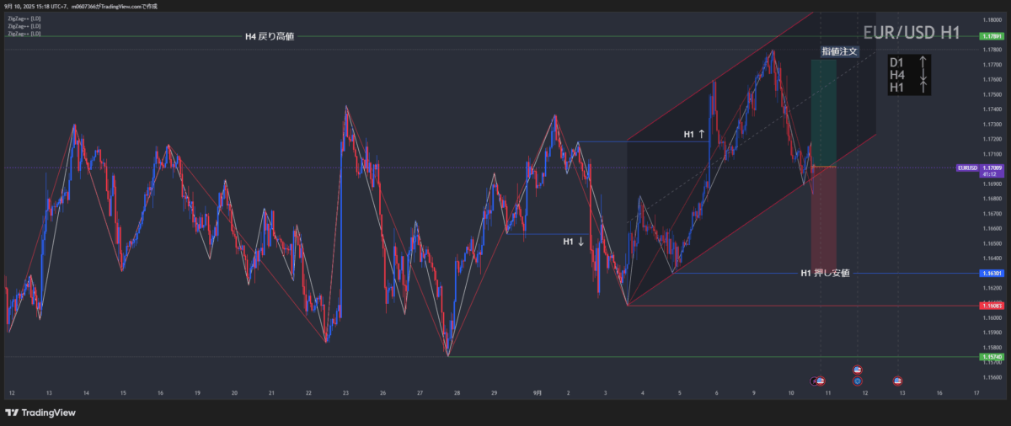The width and height of the screenshot is (1011, 426).
Task: Select the bottom ZigZag++ indicator legend
Action: coord(24,34)
